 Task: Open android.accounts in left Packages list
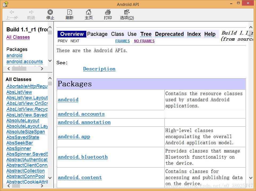pos(25,62)
